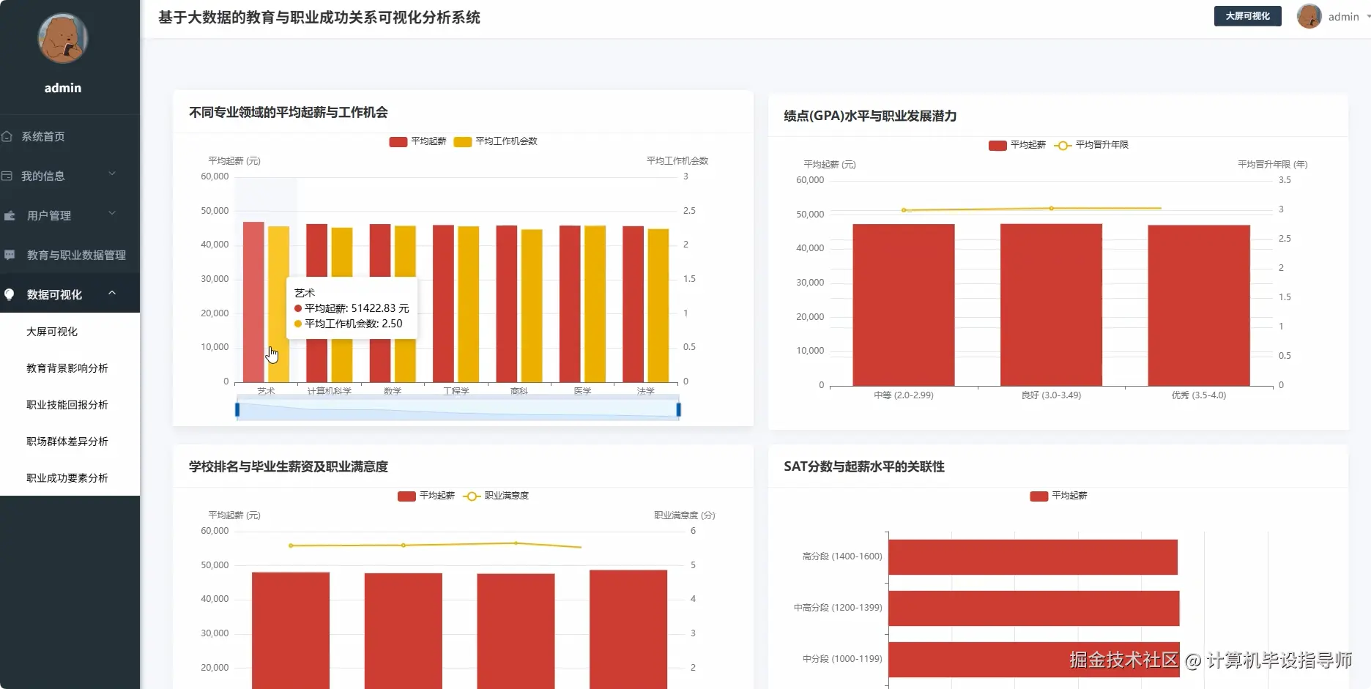This screenshot has width=1371, height=689.
Task: Toggle 平均起薪 legend in school ranking chart
Action: point(426,496)
